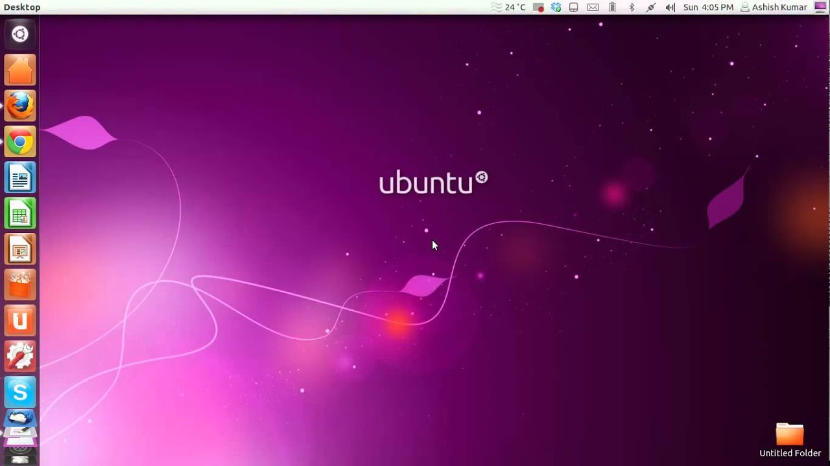Open the session menu monitor icon

pos(820,7)
